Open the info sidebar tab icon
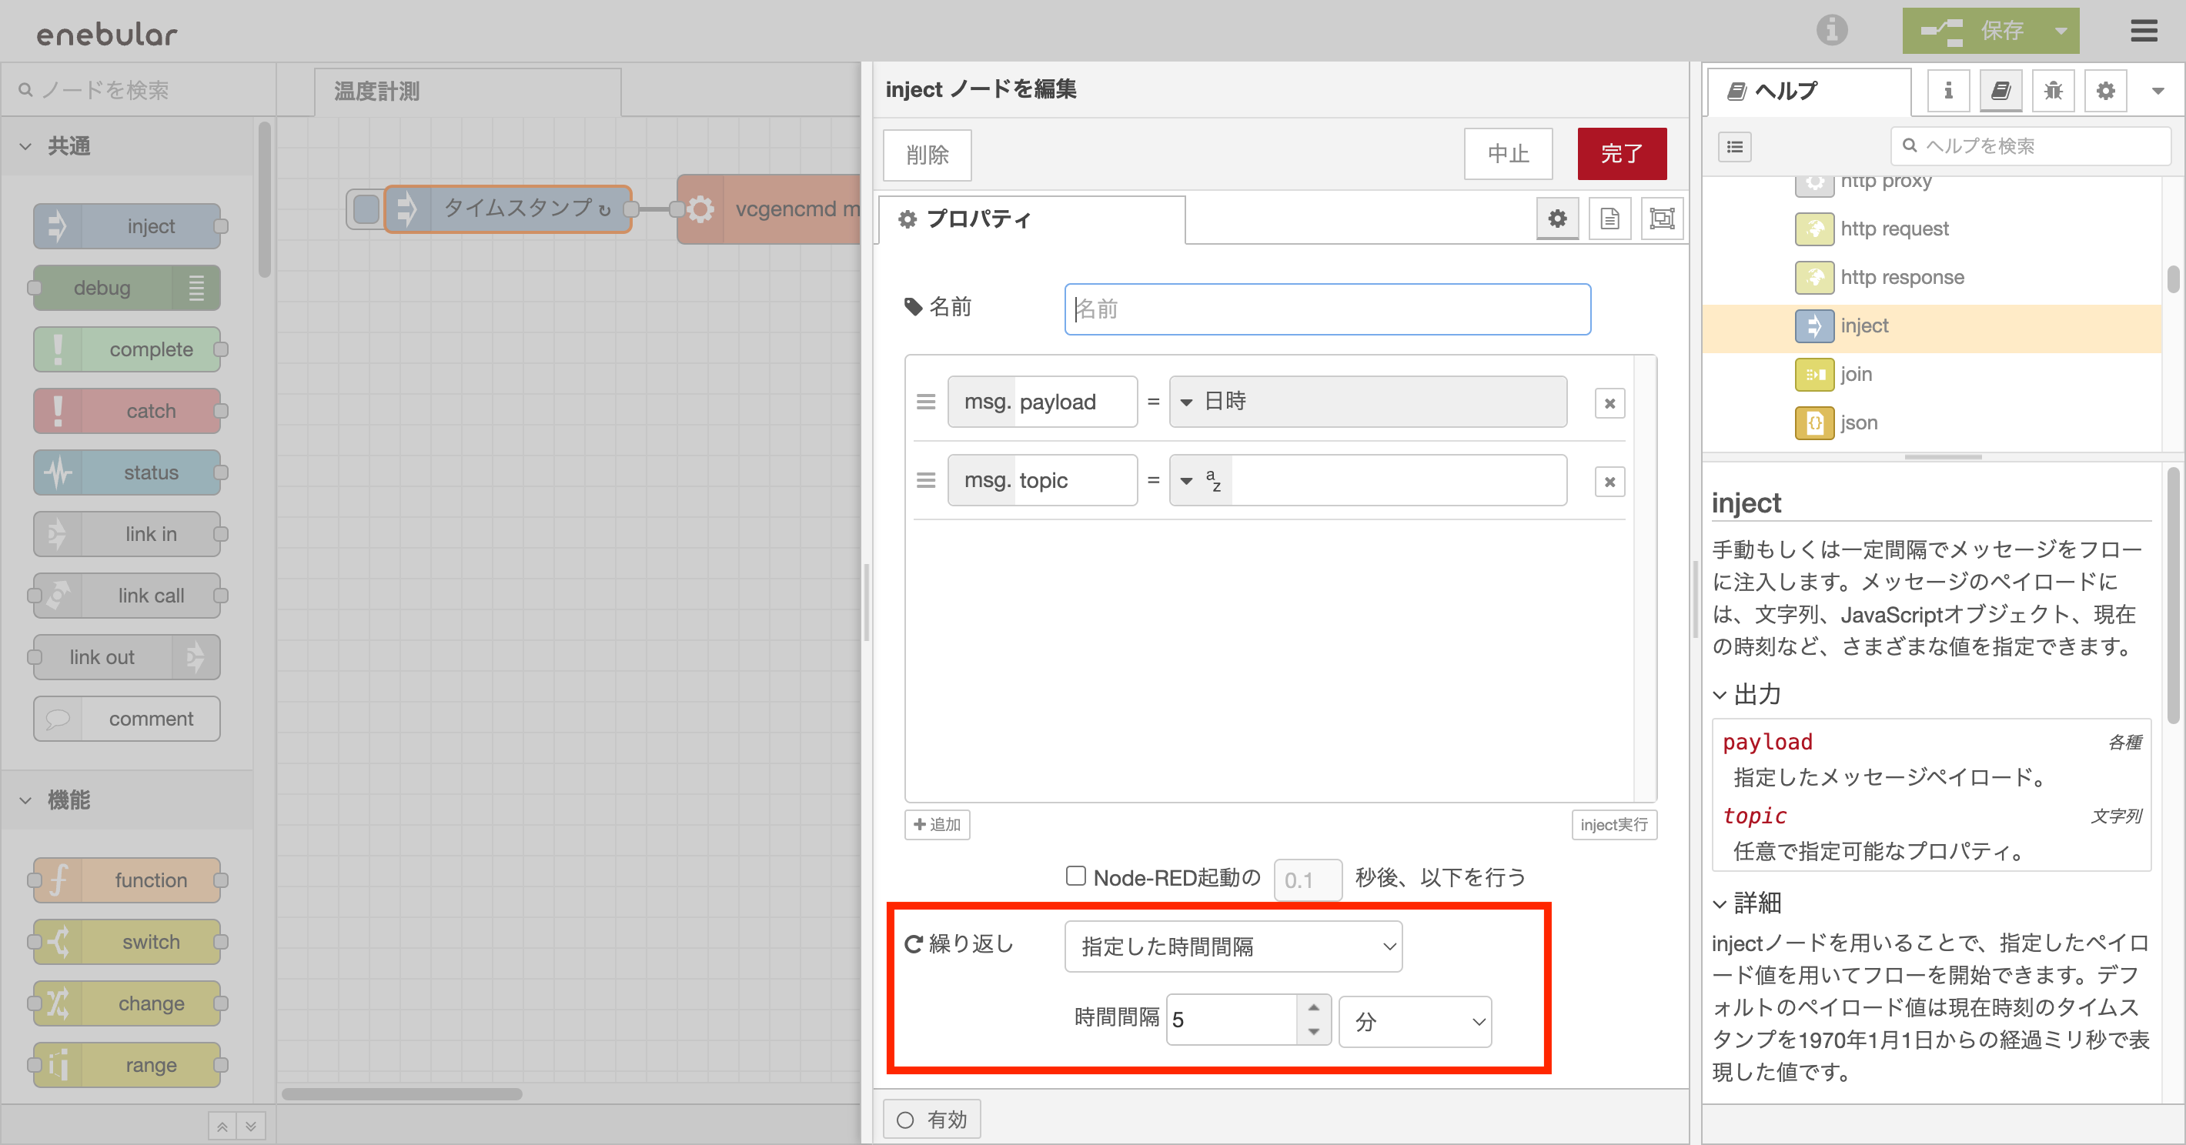Image resolution: width=2186 pixels, height=1145 pixels. click(x=1947, y=91)
